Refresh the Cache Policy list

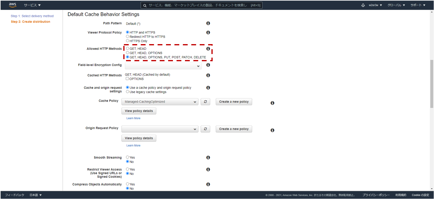pos(205,102)
